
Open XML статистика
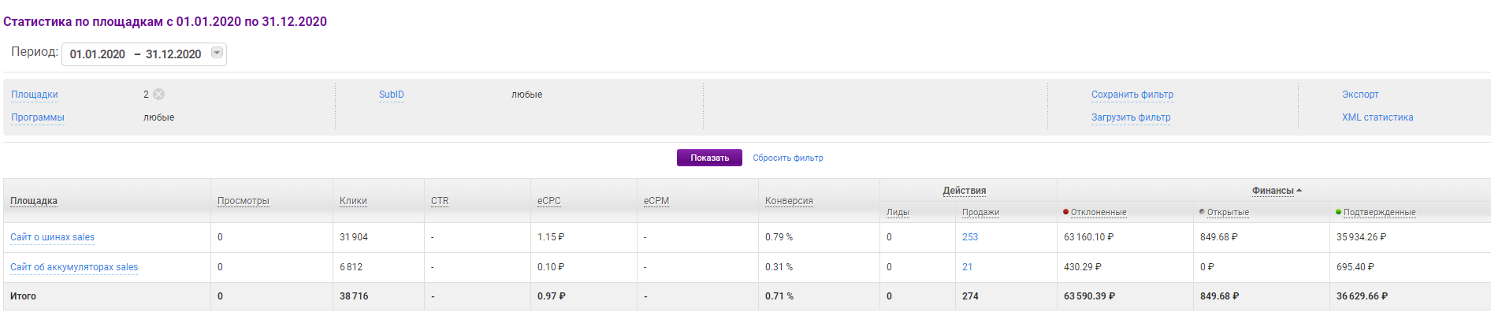1377,117
